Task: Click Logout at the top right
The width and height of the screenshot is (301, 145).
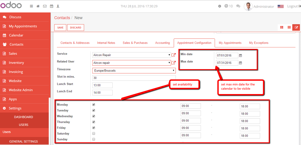Action: [292, 6]
